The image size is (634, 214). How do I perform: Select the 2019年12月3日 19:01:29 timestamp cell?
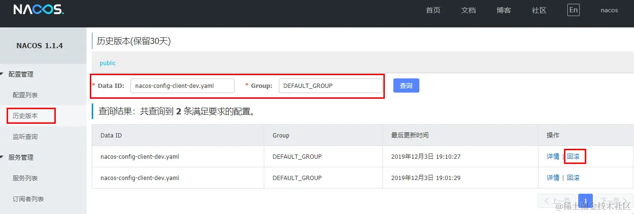pyautogui.click(x=460, y=178)
